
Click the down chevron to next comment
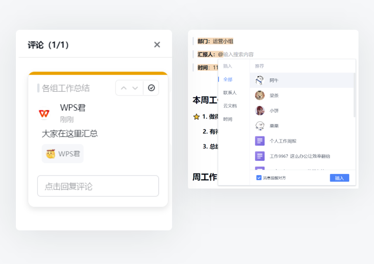tap(136, 88)
